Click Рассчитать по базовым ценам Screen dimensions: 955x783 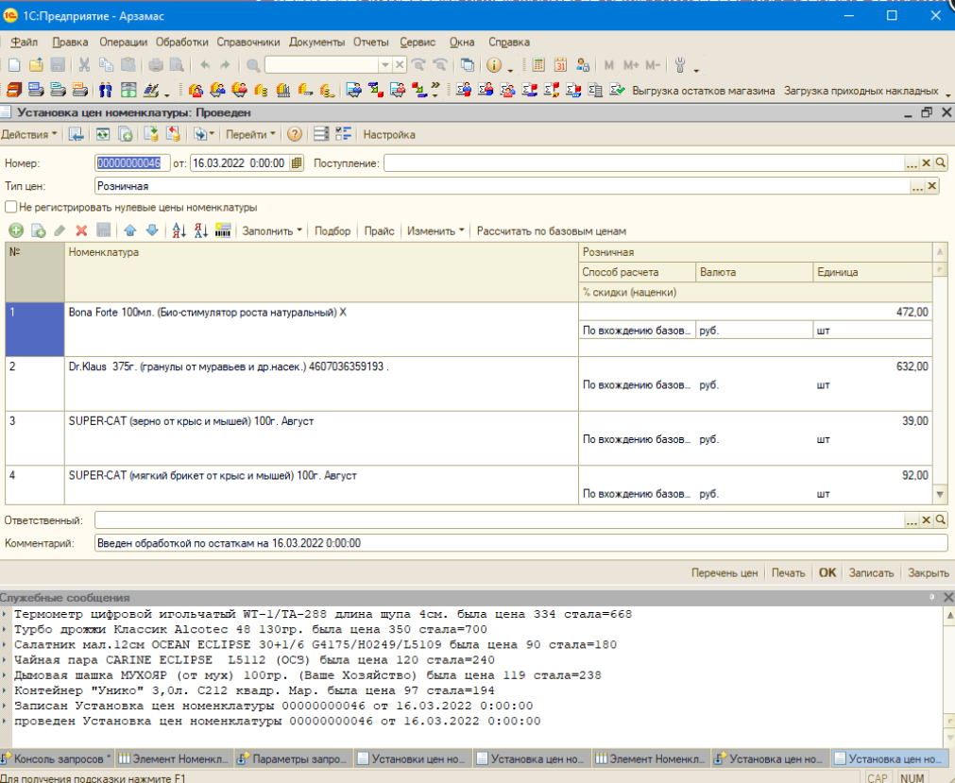(552, 230)
